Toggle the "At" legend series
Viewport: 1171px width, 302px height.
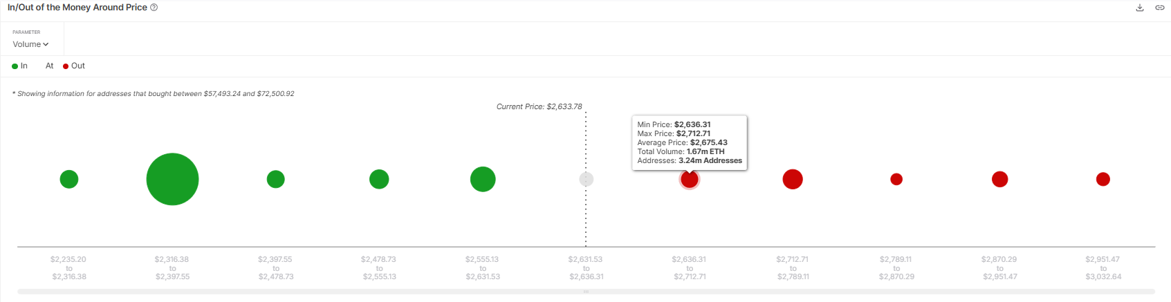tap(49, 66)
